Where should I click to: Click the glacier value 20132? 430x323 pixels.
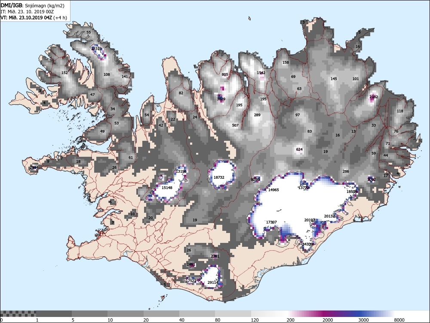coord(330,216)
